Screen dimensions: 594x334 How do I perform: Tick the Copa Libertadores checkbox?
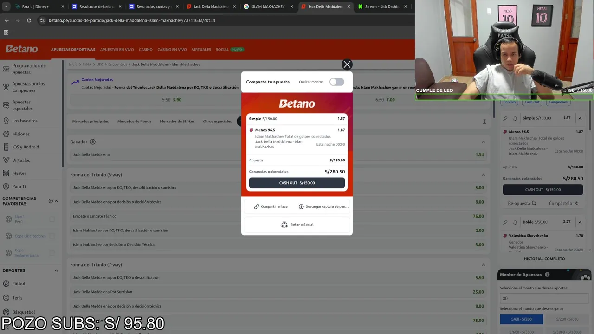(52, 236)
